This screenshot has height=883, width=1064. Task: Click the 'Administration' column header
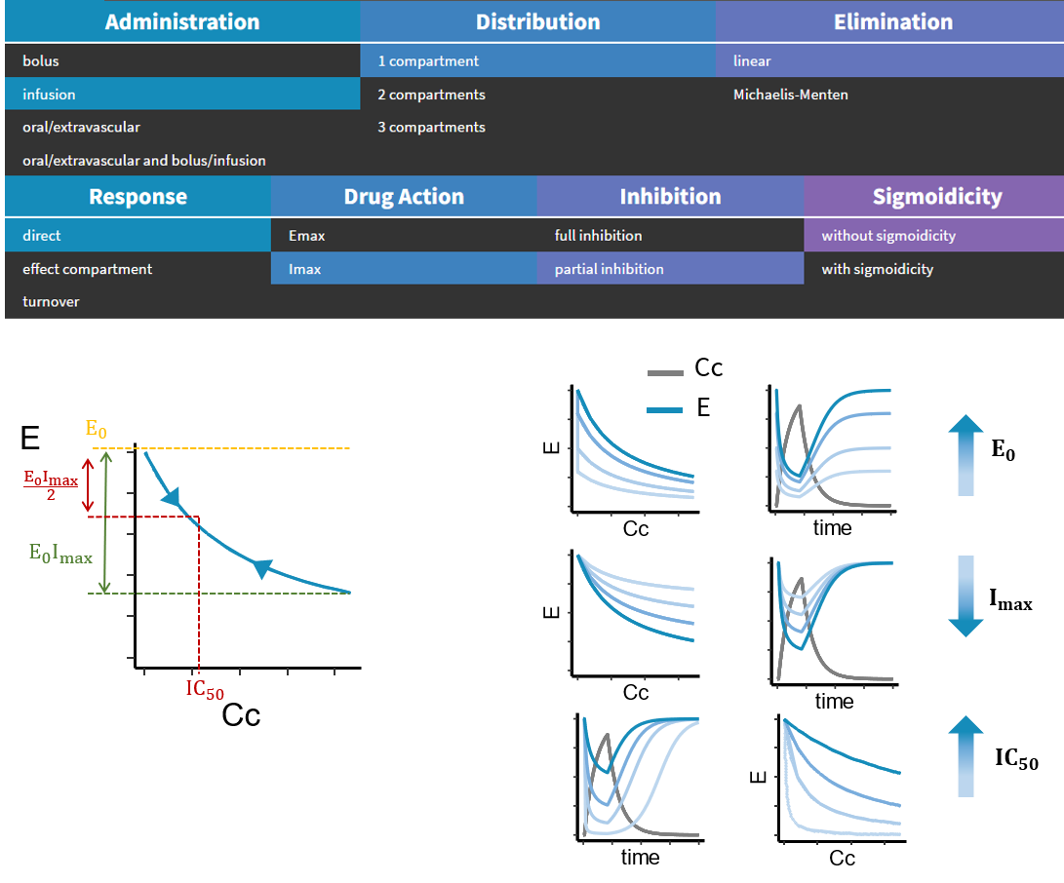click(x=181, y=21)
